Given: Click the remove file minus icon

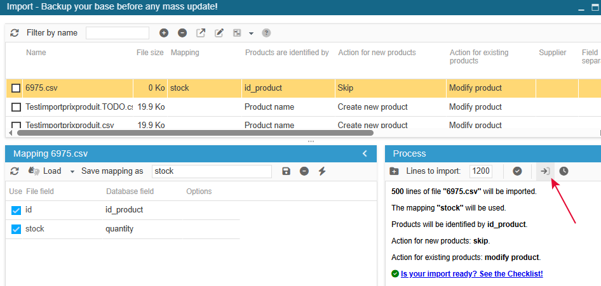Looking at the screenshot, I should point(182,33).
